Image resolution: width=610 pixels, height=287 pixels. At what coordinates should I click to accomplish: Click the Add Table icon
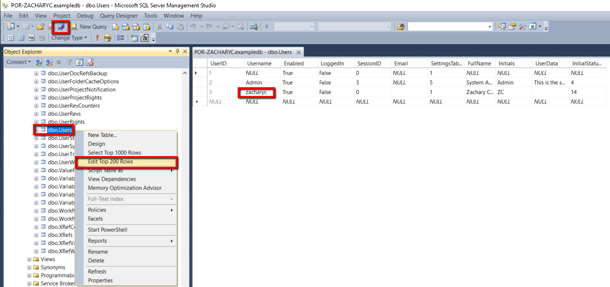135,38
